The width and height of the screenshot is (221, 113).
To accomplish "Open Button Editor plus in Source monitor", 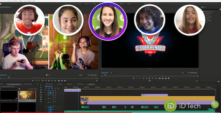I will (x=97, y=81).
